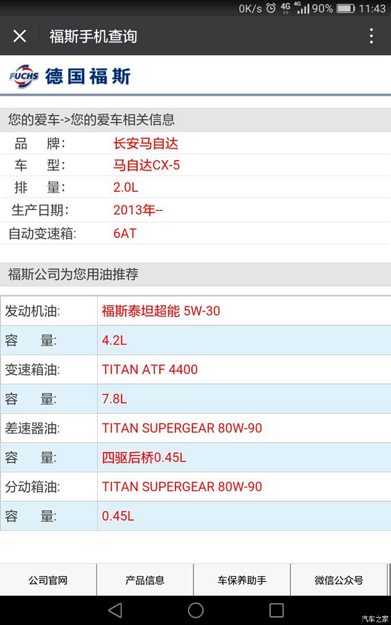Tap engine oil 福斯泰坦超能 5W-30 link

(161, 311)
